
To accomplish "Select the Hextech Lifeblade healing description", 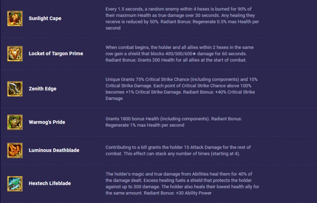I will coord(182,183).
